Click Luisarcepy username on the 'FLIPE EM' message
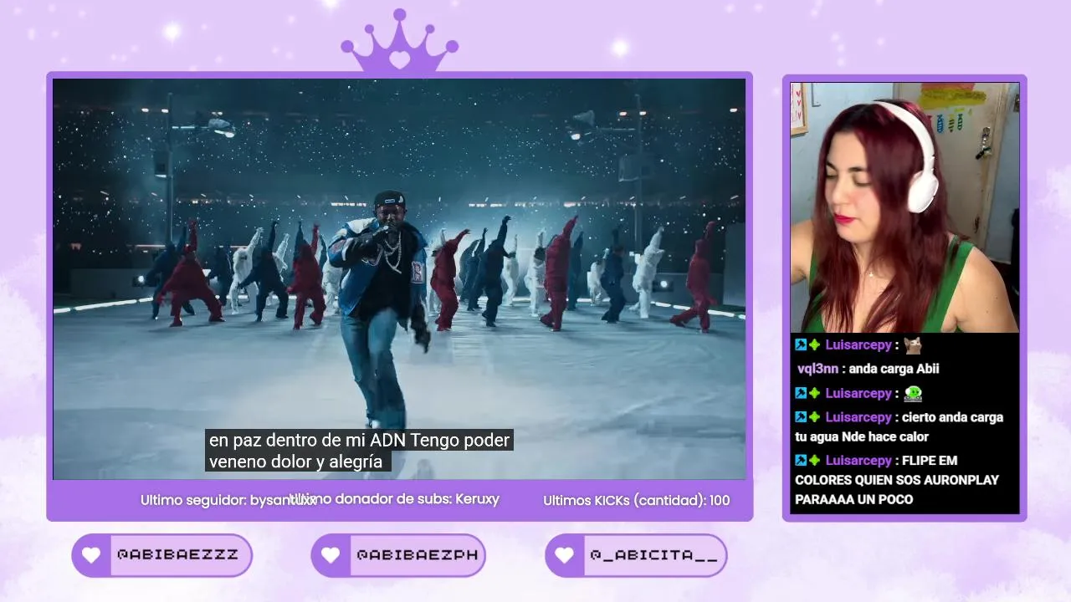Image resolution: width=1071 pixels, height=602 pixels. [x=858, y=461]
